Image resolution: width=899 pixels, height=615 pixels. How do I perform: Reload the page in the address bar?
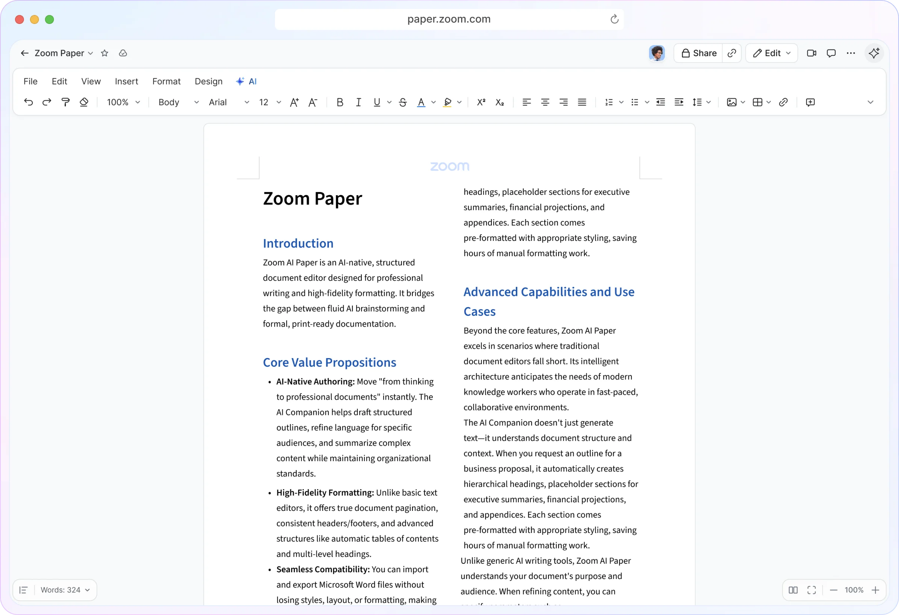tap(614, 19)
